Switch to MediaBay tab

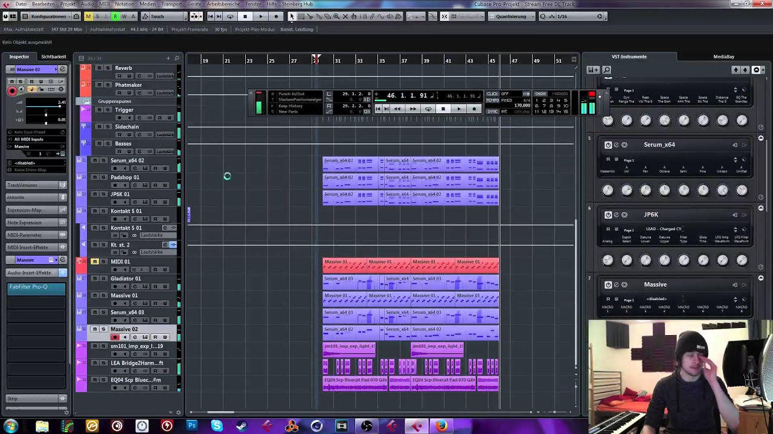coord(723,57)
